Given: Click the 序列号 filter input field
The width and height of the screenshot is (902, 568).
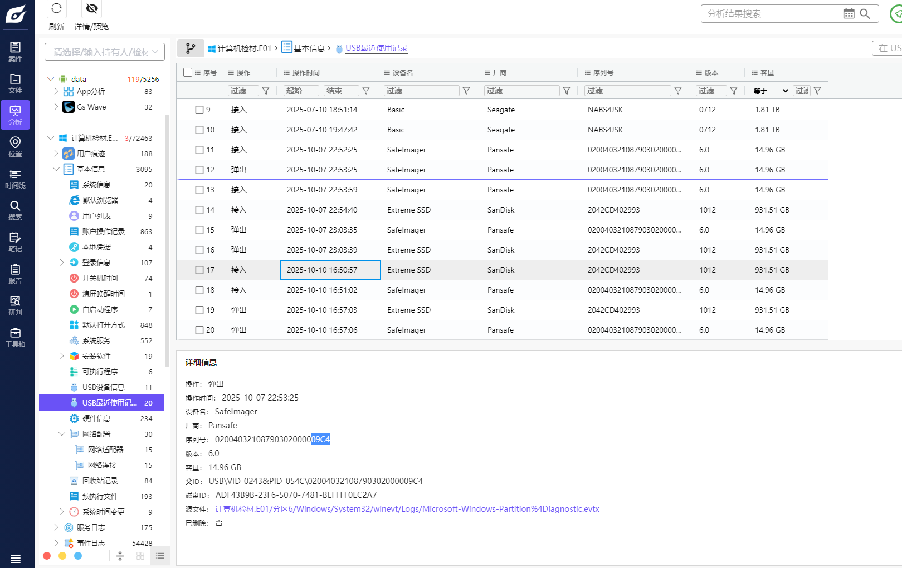Looking at the screenshot, I should 628,91.
